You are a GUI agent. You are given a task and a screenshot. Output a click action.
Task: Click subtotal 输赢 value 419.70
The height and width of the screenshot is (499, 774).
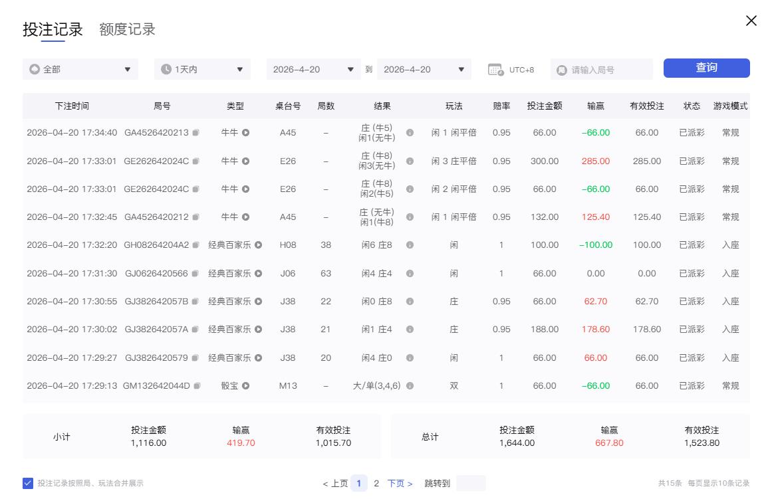pos(241,443)
